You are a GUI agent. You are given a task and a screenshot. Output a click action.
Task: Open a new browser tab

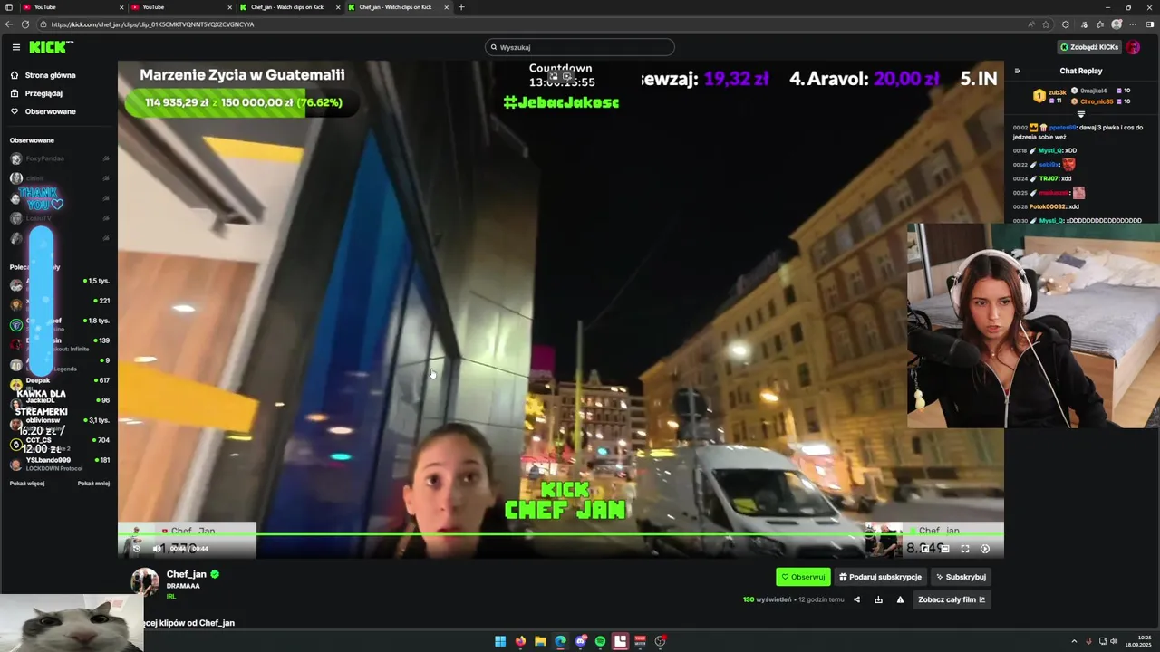click(x=461, y=7)
